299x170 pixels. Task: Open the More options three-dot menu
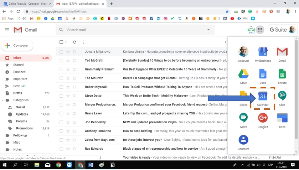(x=83, y=42)
